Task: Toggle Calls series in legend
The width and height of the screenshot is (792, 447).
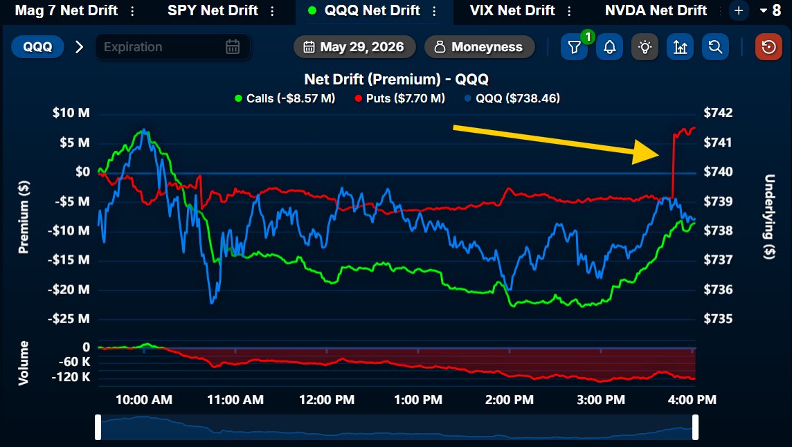Action: (x=285, y=98)
